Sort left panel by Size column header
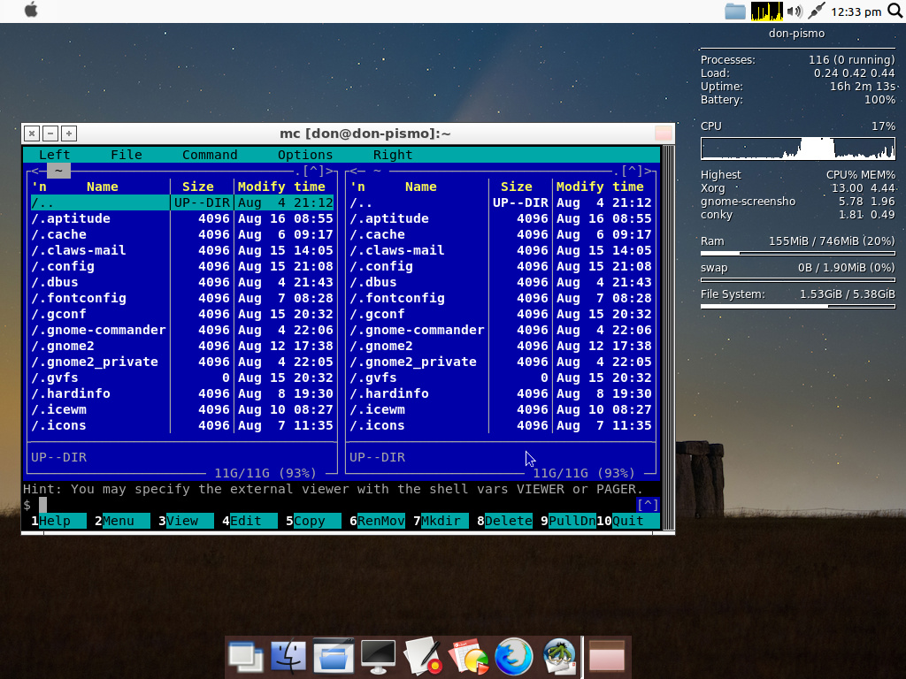Viewport: 906px width, 679px height. [x=197, y=187]
